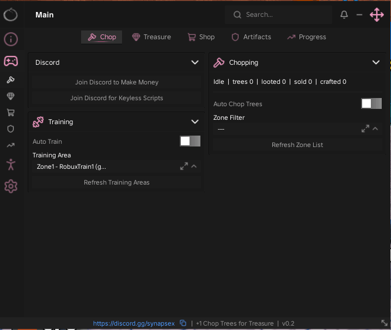Collapse the Training section chevron
391x330 pixels.
[x=195, y=122]
